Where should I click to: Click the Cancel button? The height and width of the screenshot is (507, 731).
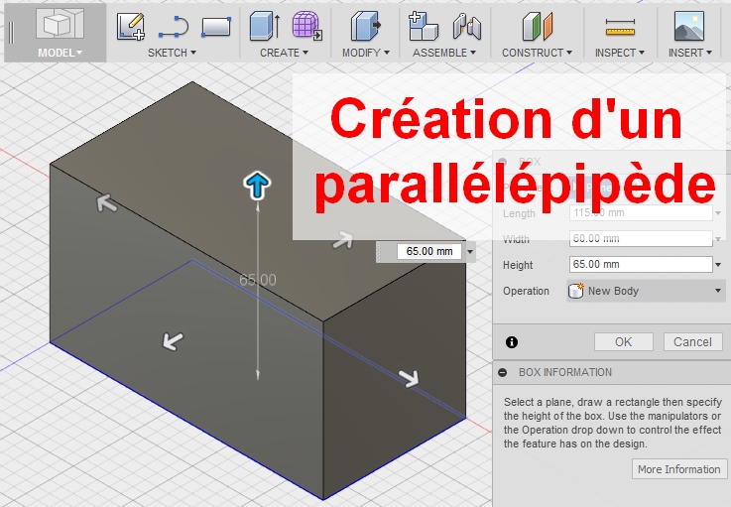[692, 342]
